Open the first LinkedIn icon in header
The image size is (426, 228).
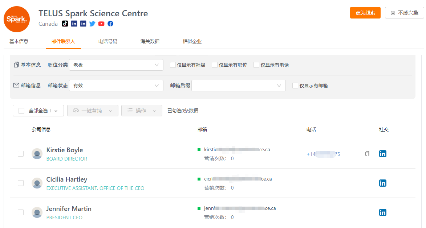coord(74,24)
